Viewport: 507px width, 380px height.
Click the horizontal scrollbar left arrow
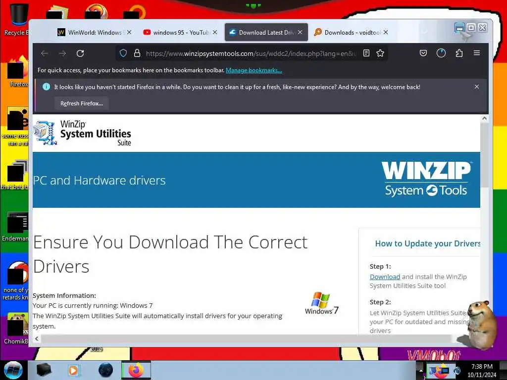pyautogui.click(x=37, y=338)
